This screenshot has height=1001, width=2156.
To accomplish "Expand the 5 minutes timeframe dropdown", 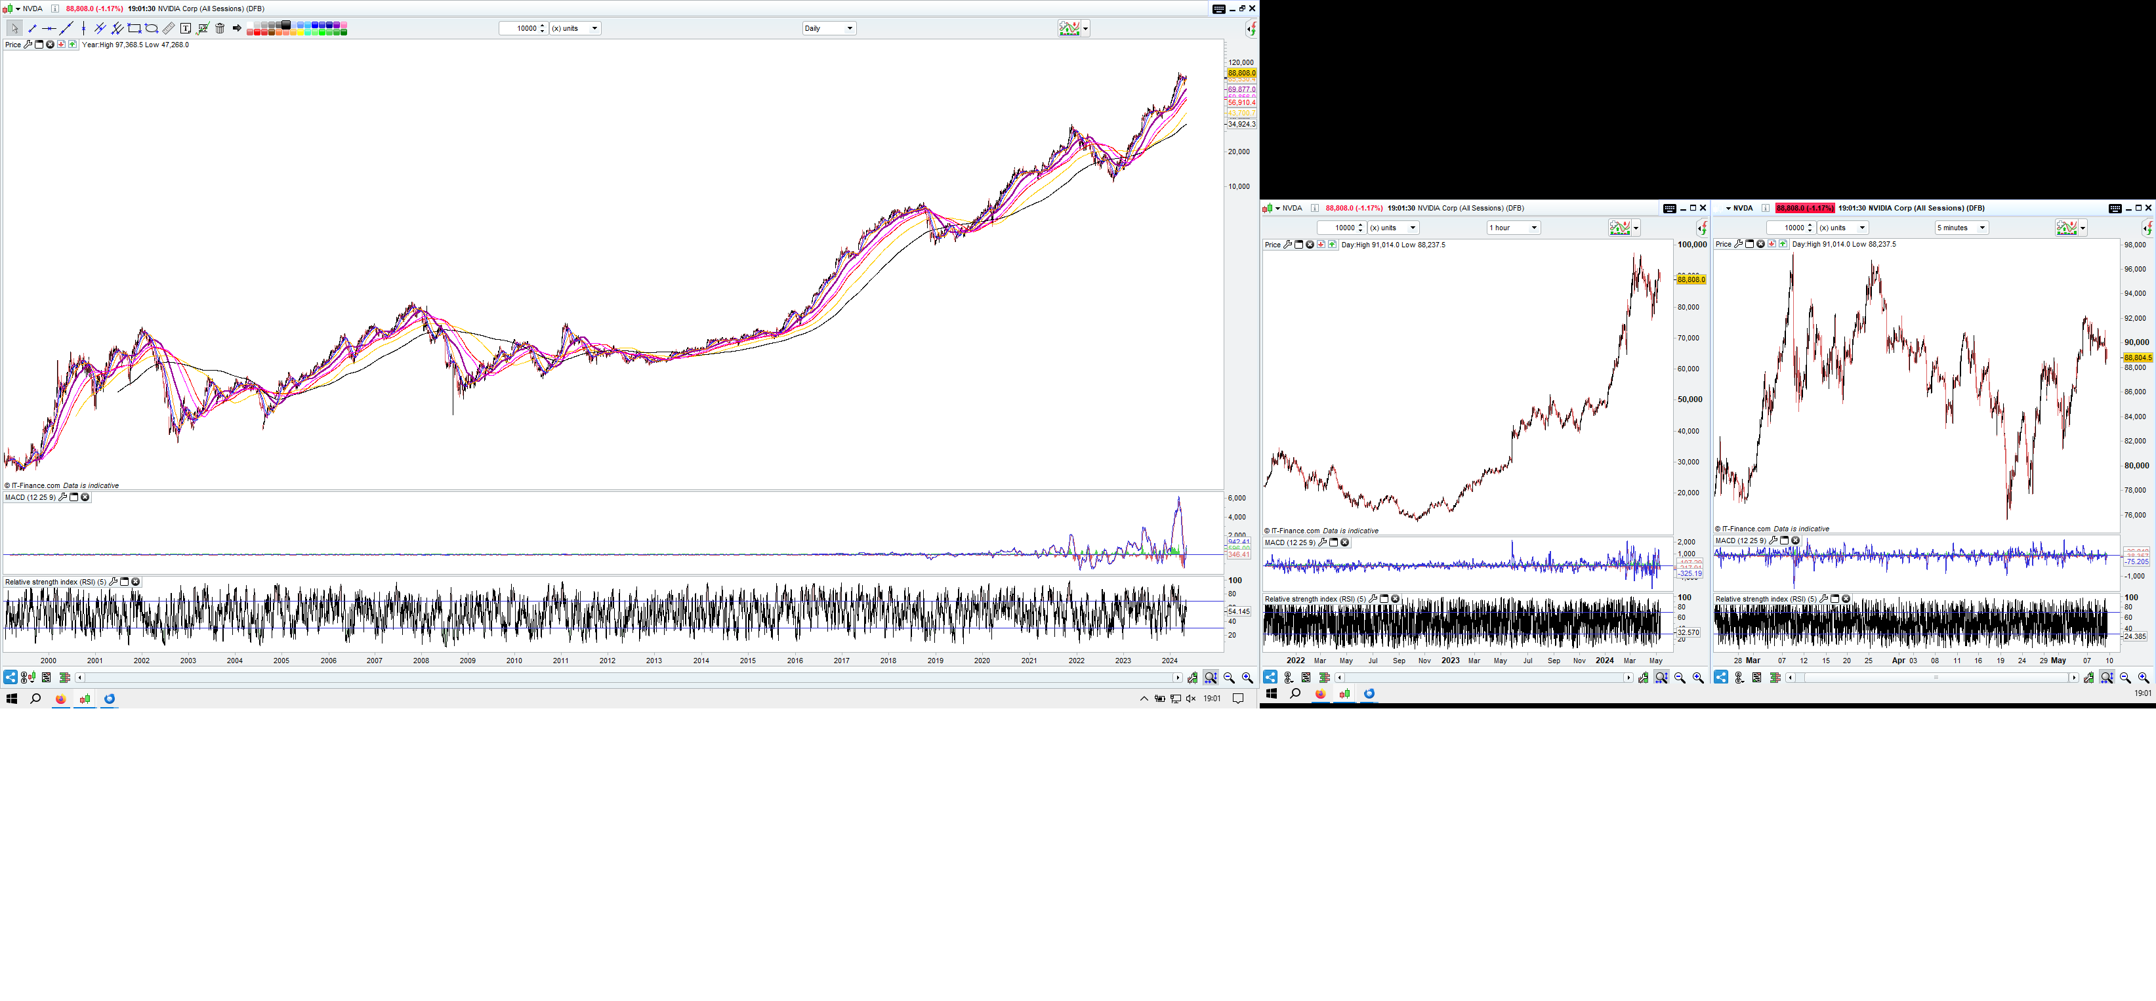I will tap(1982, 228).
